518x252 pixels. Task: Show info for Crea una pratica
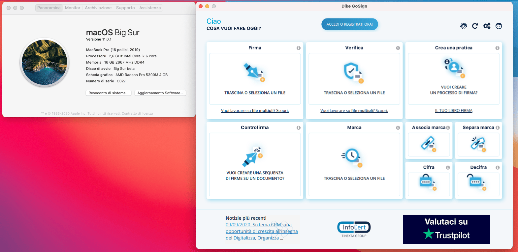[497, 48]
